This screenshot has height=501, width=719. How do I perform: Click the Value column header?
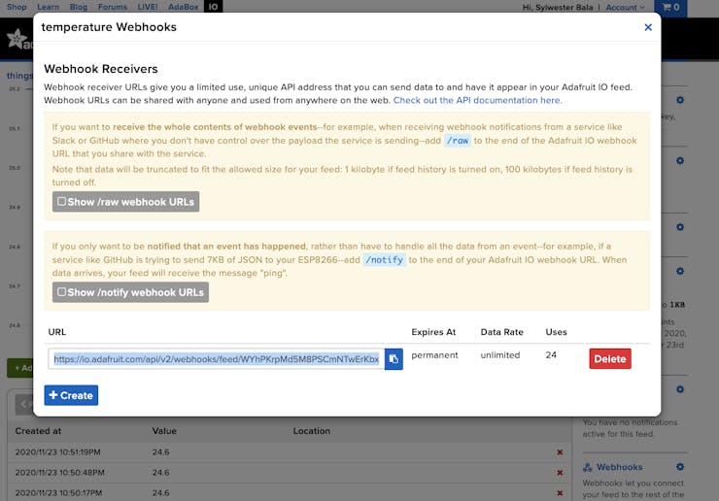[164, 431]
